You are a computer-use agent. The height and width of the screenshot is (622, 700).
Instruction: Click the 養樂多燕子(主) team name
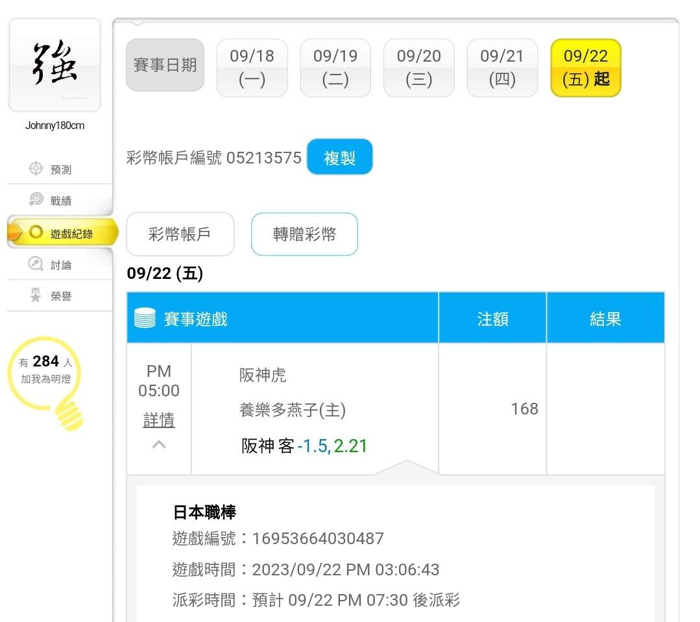pos(293,410)
